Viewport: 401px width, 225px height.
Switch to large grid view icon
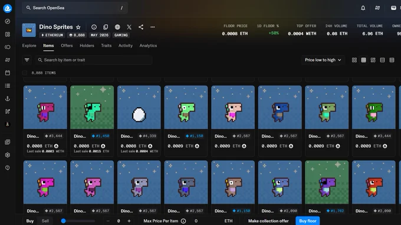pos(354,60)
